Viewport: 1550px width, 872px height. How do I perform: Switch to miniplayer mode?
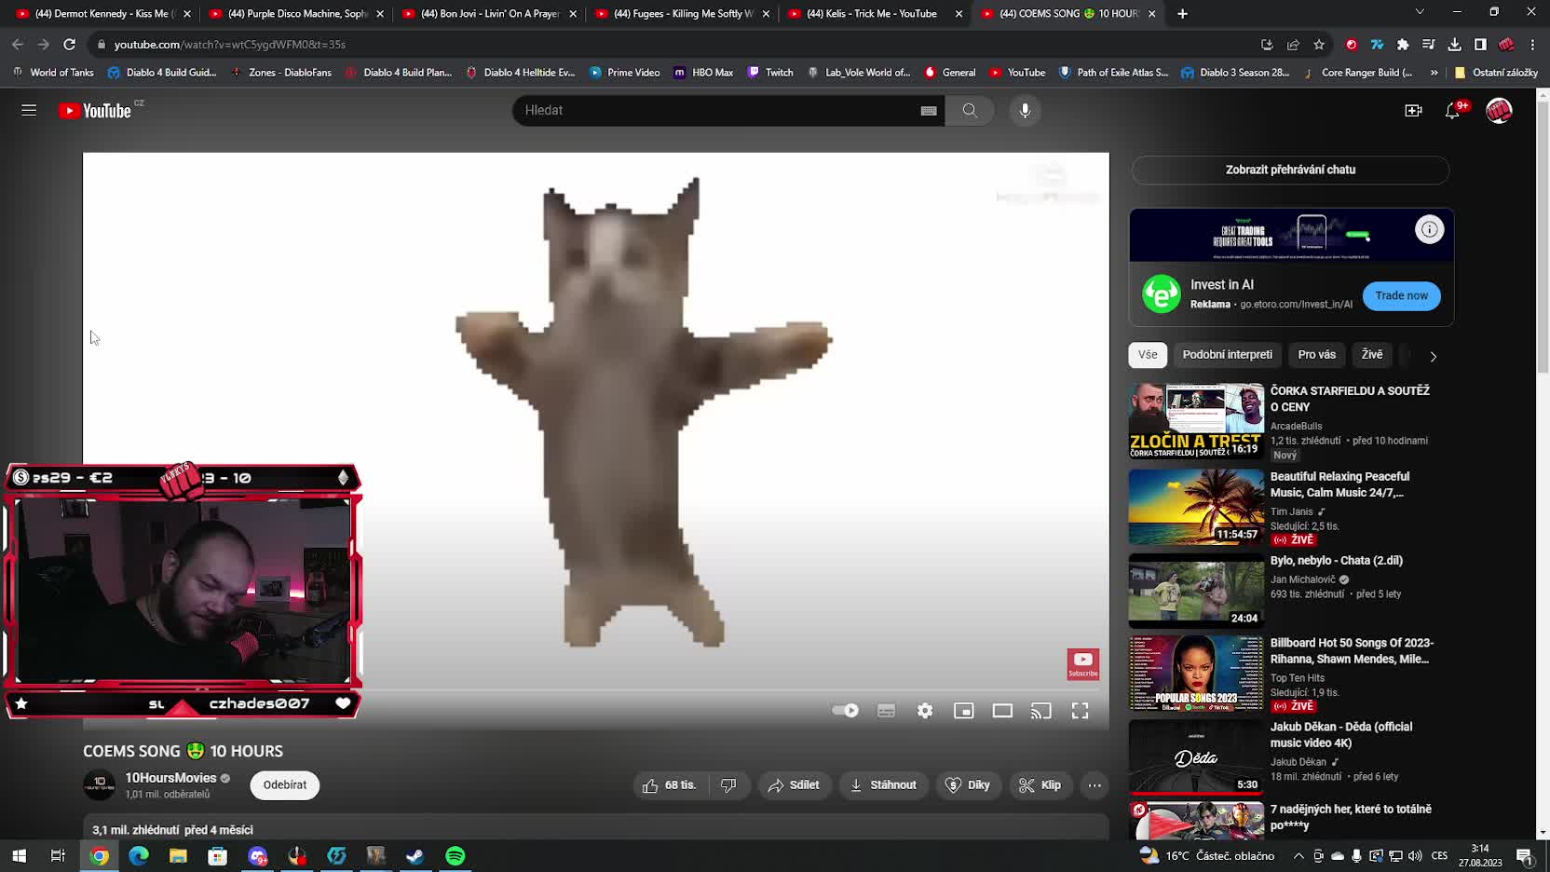coord(964,711)
